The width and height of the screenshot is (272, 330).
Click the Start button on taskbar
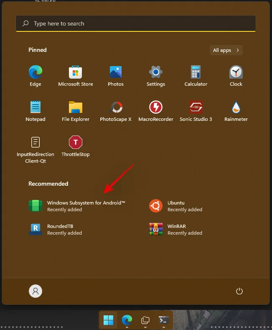[108, 320]
